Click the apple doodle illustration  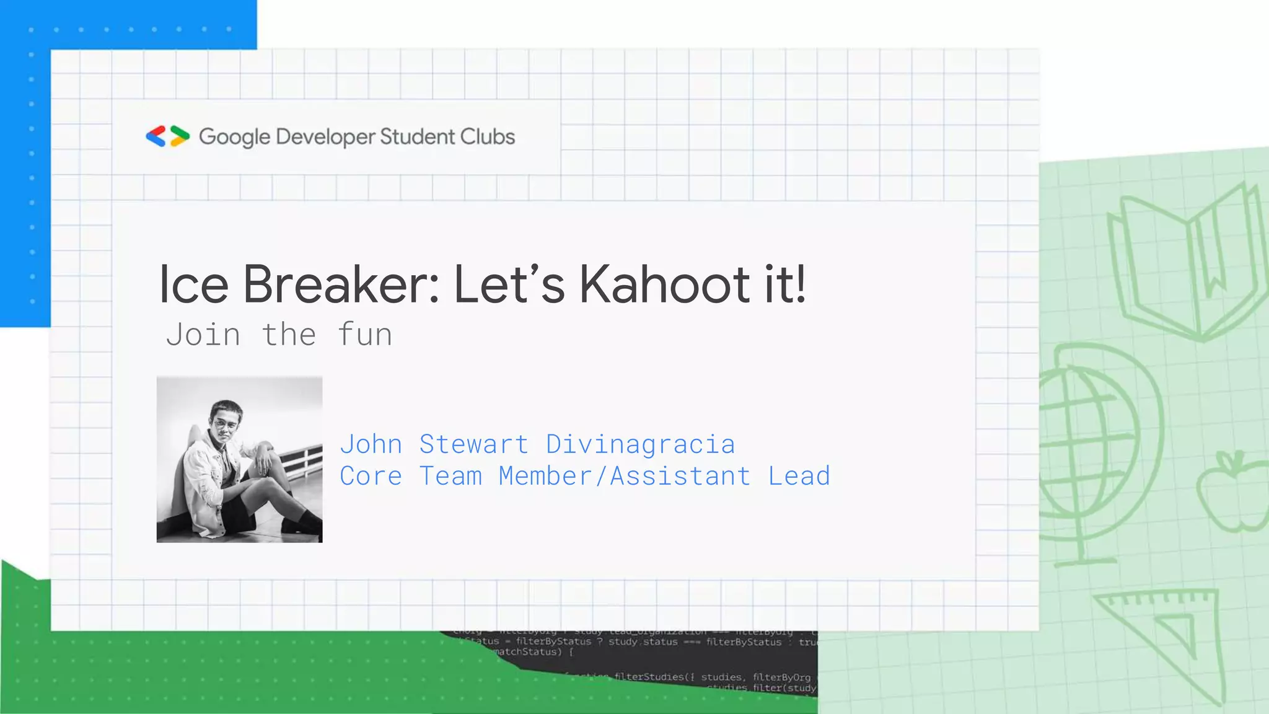coord(1233,491)
